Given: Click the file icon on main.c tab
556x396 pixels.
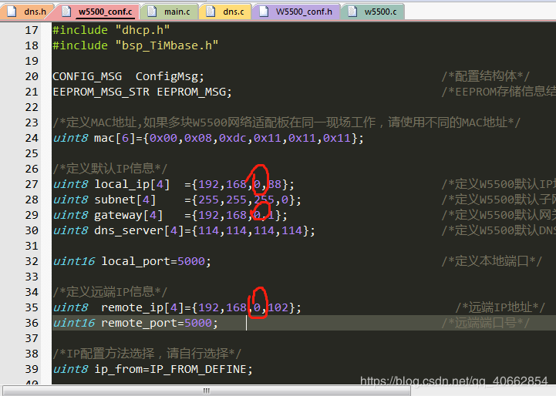Looking at the screenshot, I should [152, 12].
